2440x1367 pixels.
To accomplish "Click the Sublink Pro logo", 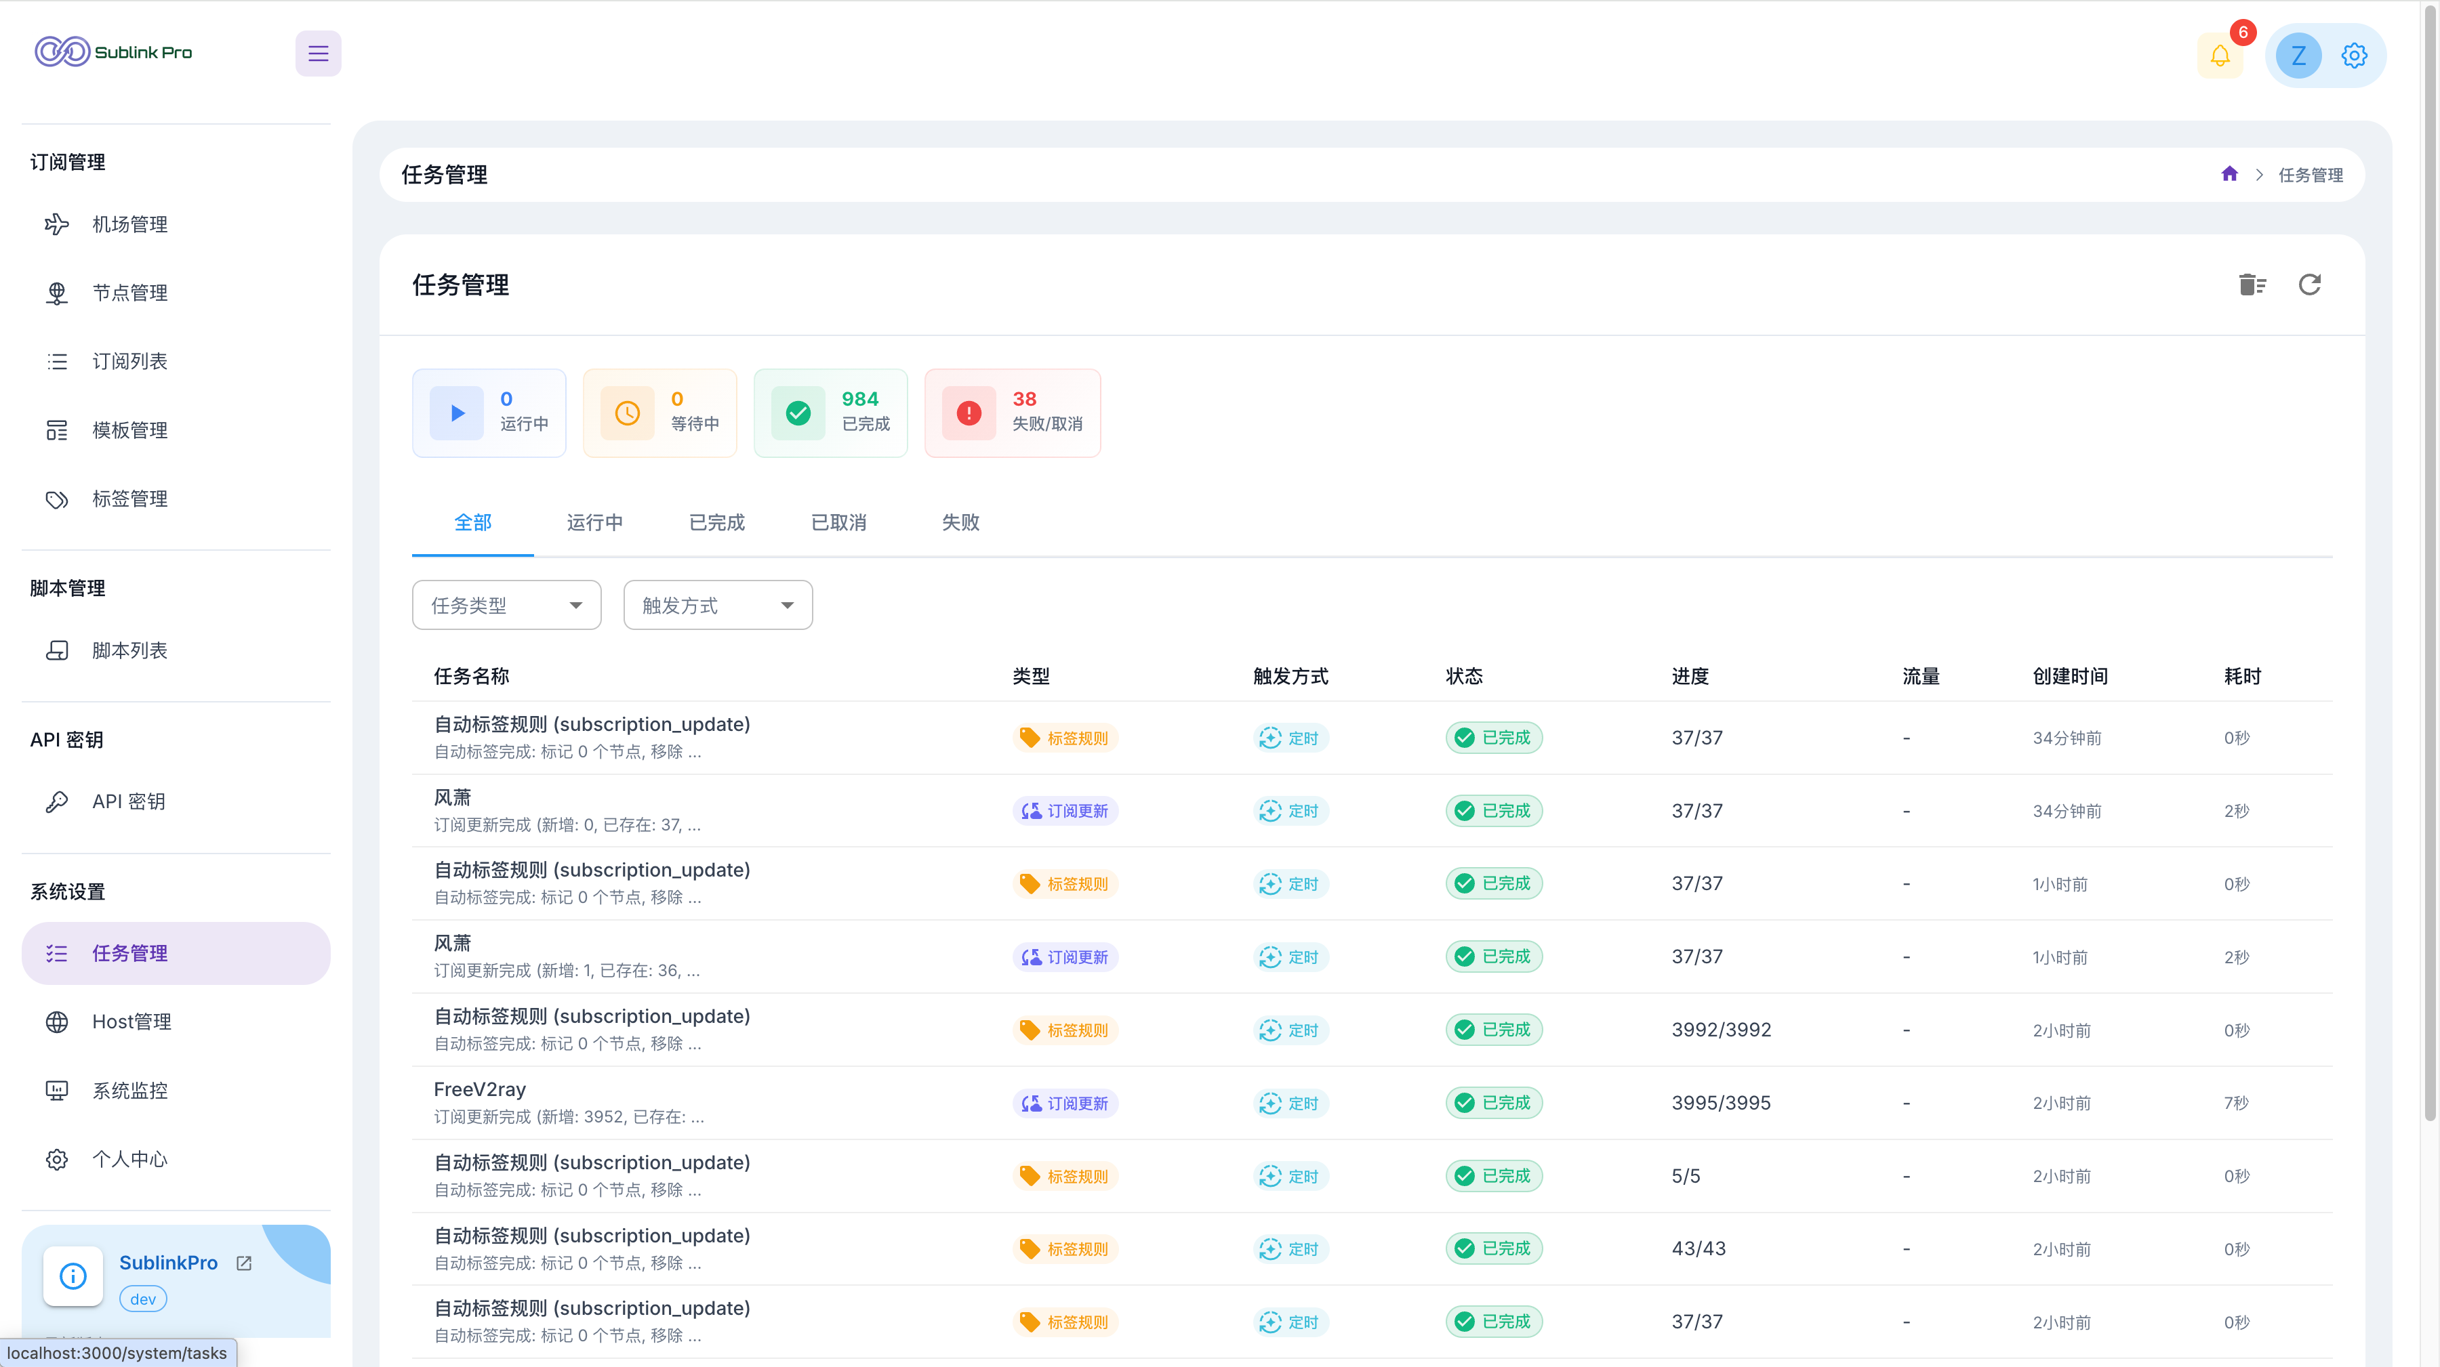I will (114, 52).
